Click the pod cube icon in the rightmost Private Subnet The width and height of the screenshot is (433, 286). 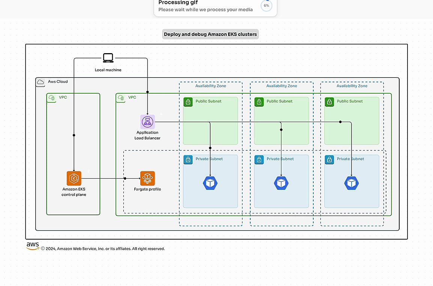(352, 183)
